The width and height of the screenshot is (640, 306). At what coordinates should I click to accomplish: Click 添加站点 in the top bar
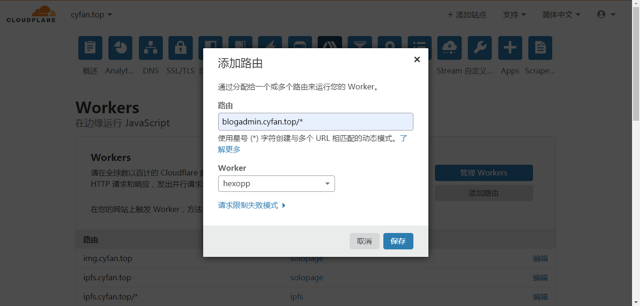pyautogui.click(x=467, y=15)
